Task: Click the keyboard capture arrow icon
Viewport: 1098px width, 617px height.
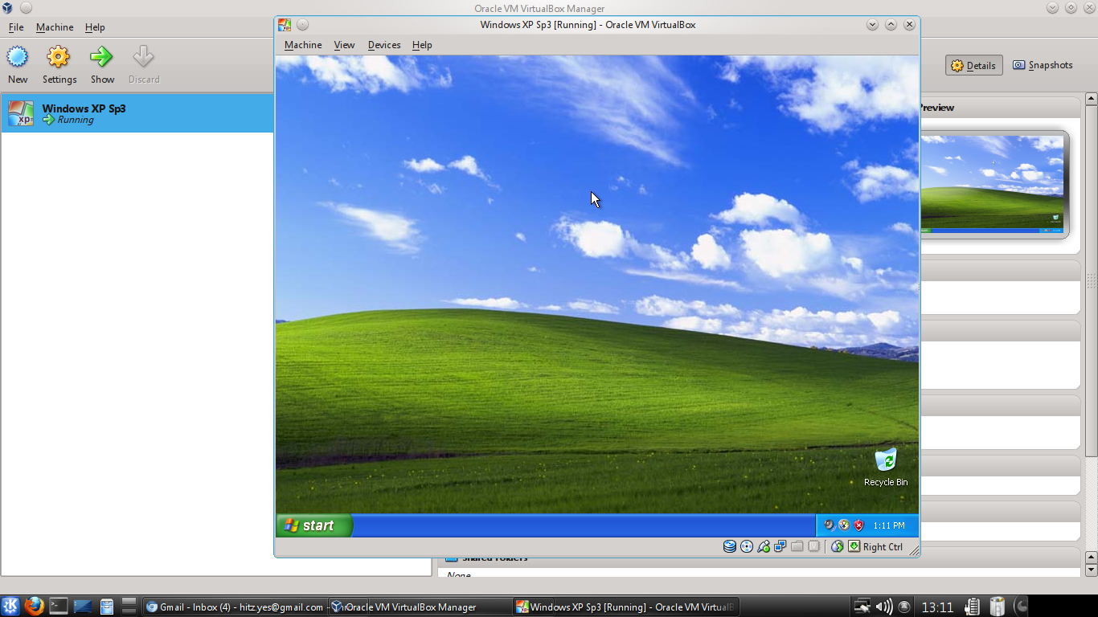Action: 854,546
